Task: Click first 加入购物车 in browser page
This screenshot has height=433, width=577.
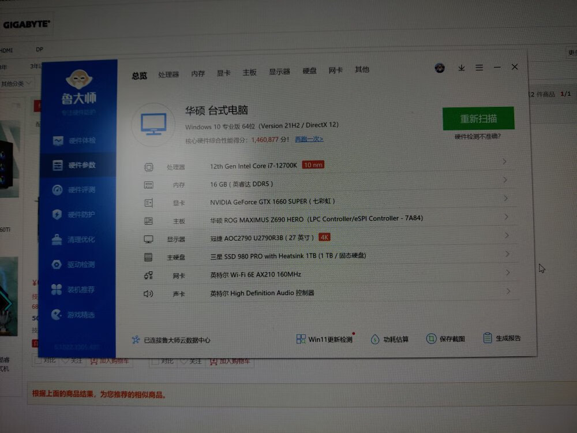Action: tap(109, 361)
